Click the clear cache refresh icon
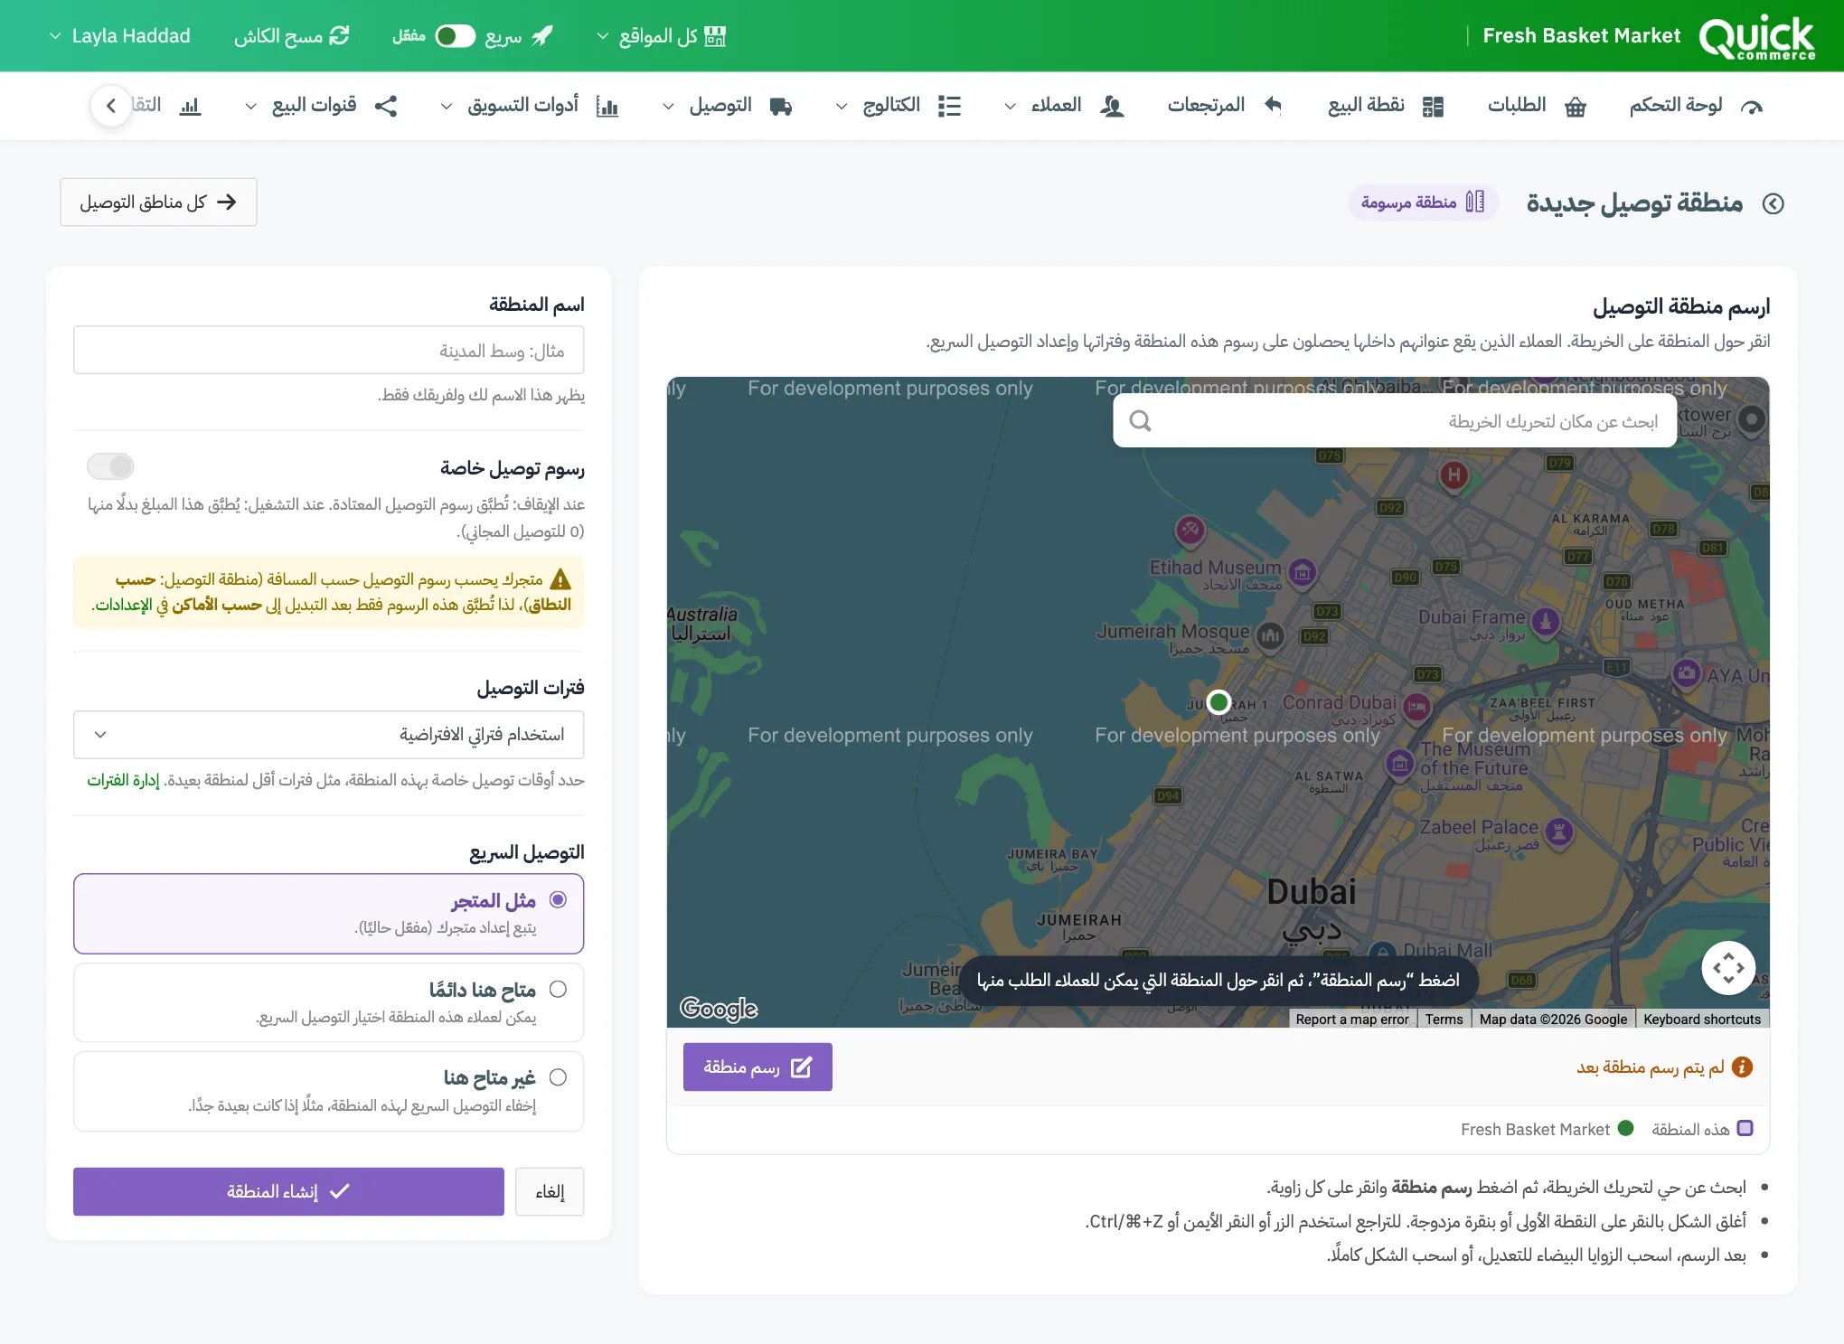The width and height of the screenshot is (1844, 1344). [x=339, y=36]
